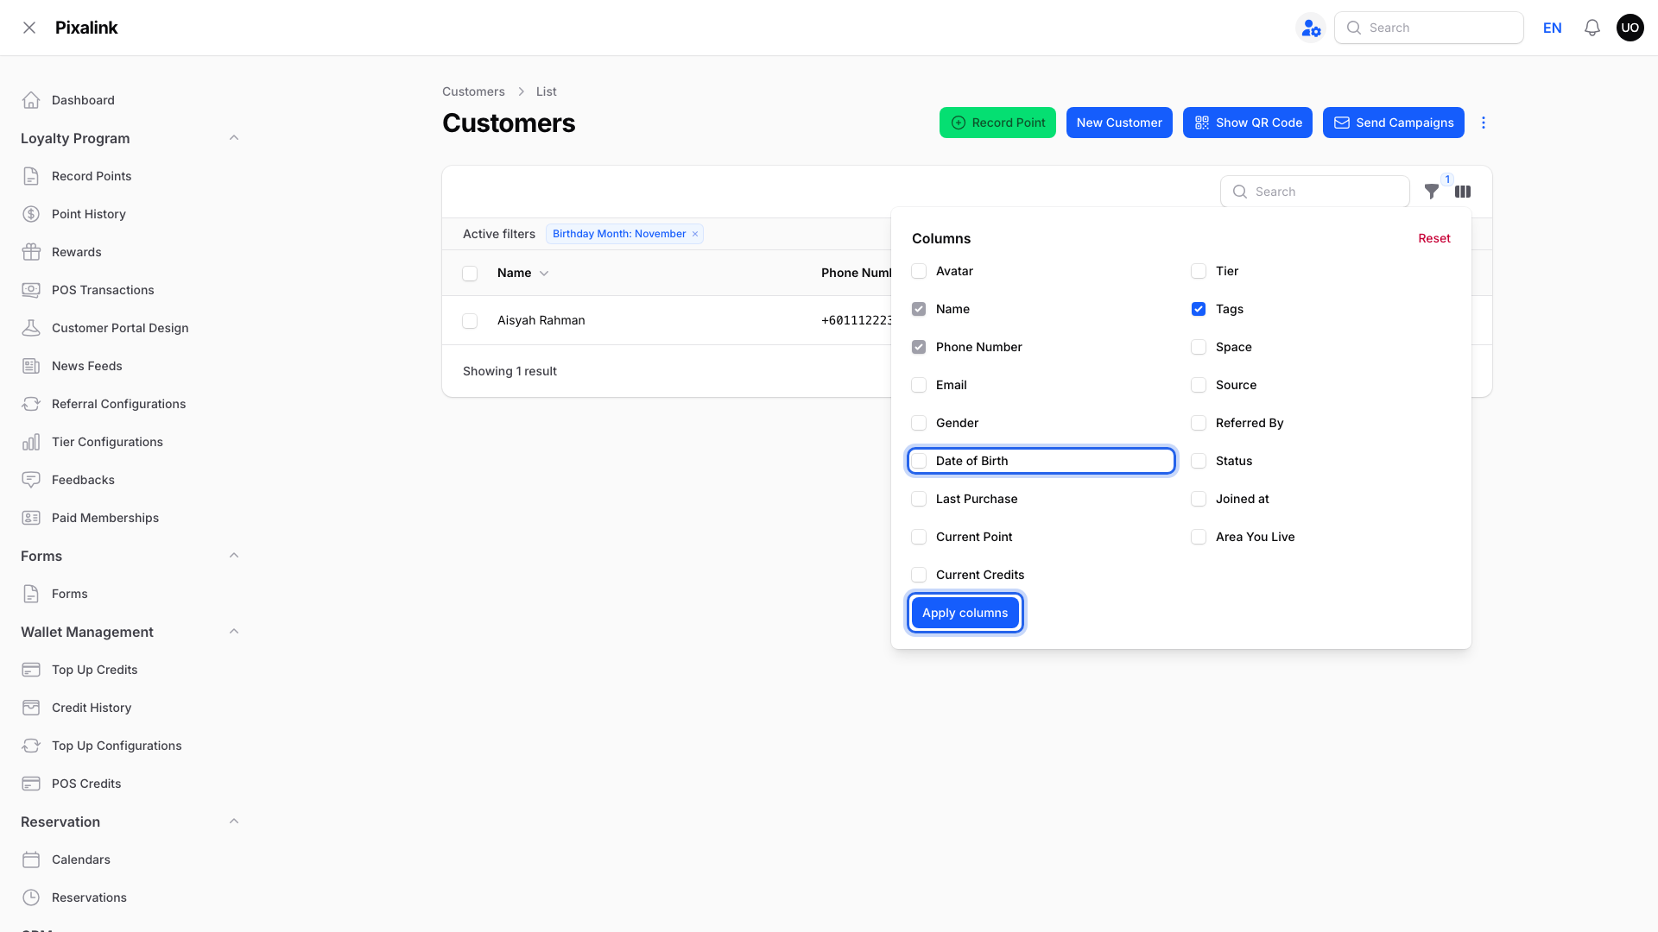
Task: Collapse the Forms sidebar section
Action: pyautogui.click(x=234, y=556)
